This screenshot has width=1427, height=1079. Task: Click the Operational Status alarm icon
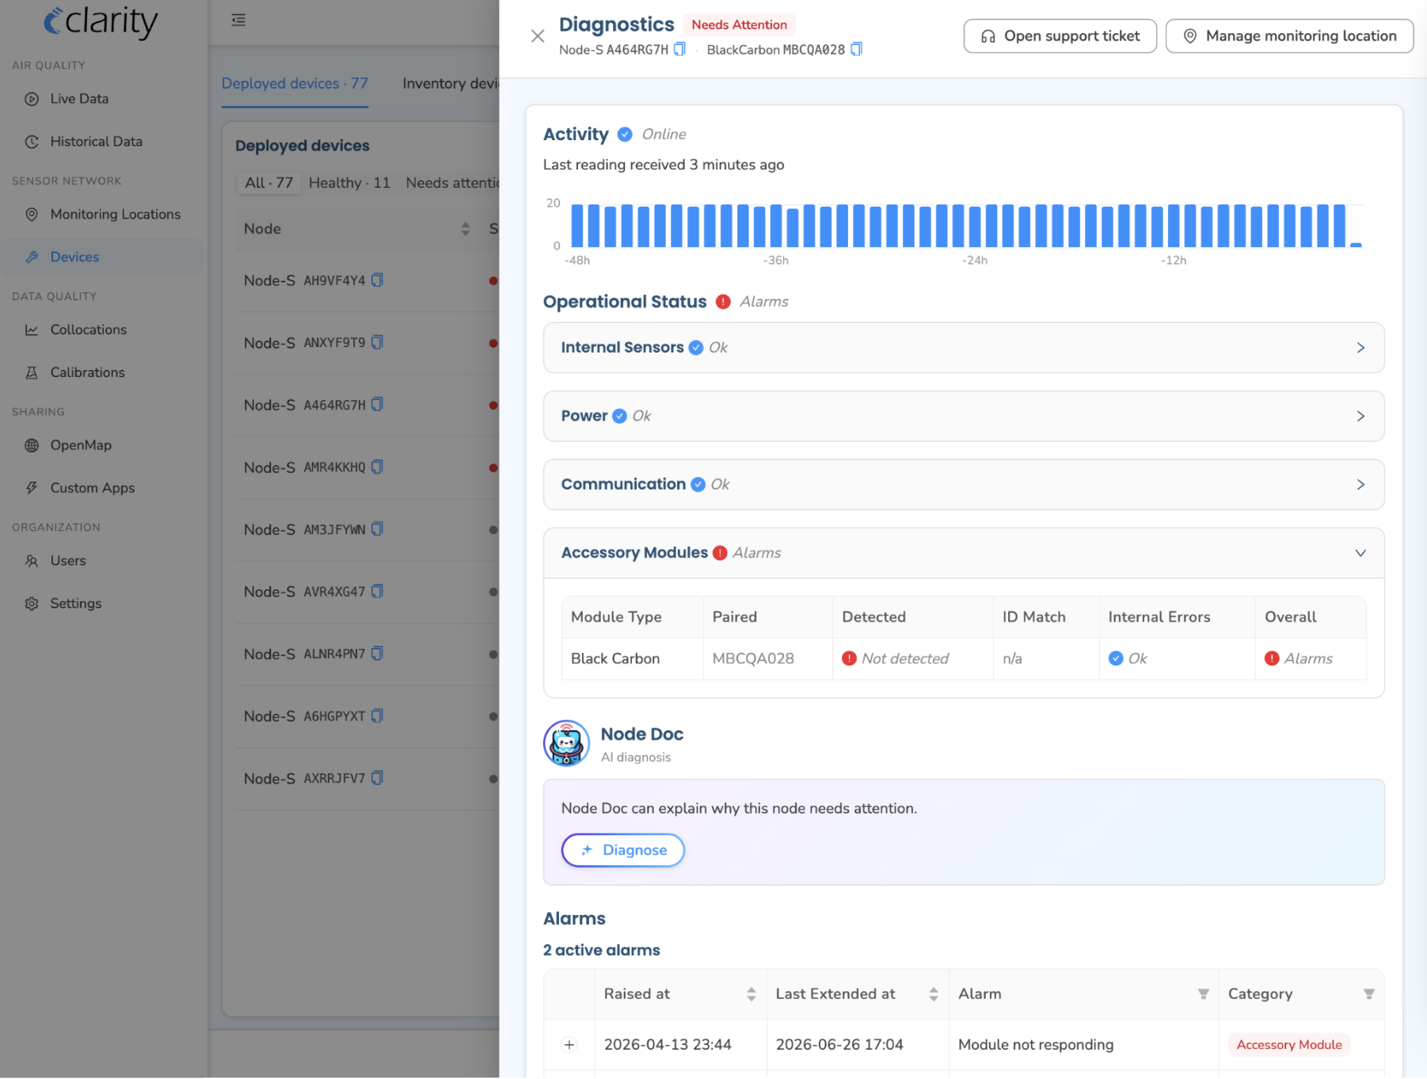723,302
